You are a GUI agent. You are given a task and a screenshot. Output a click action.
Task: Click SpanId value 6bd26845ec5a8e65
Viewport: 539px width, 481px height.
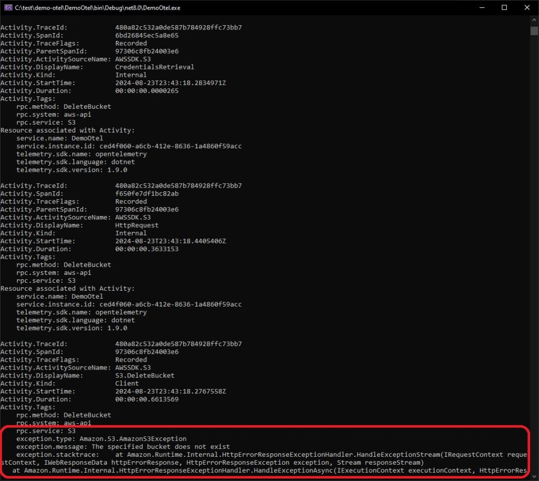(x=147, y=35)
